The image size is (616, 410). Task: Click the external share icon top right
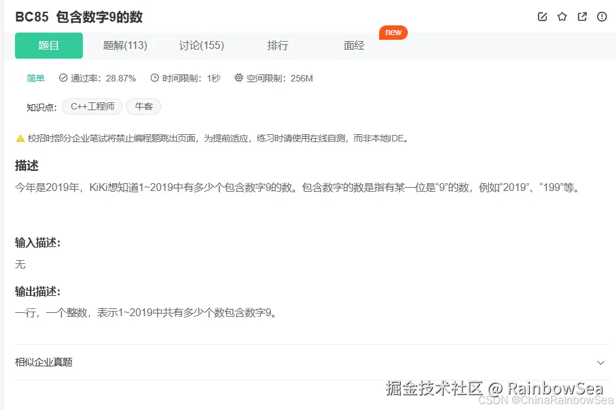(x=581, y=17)
